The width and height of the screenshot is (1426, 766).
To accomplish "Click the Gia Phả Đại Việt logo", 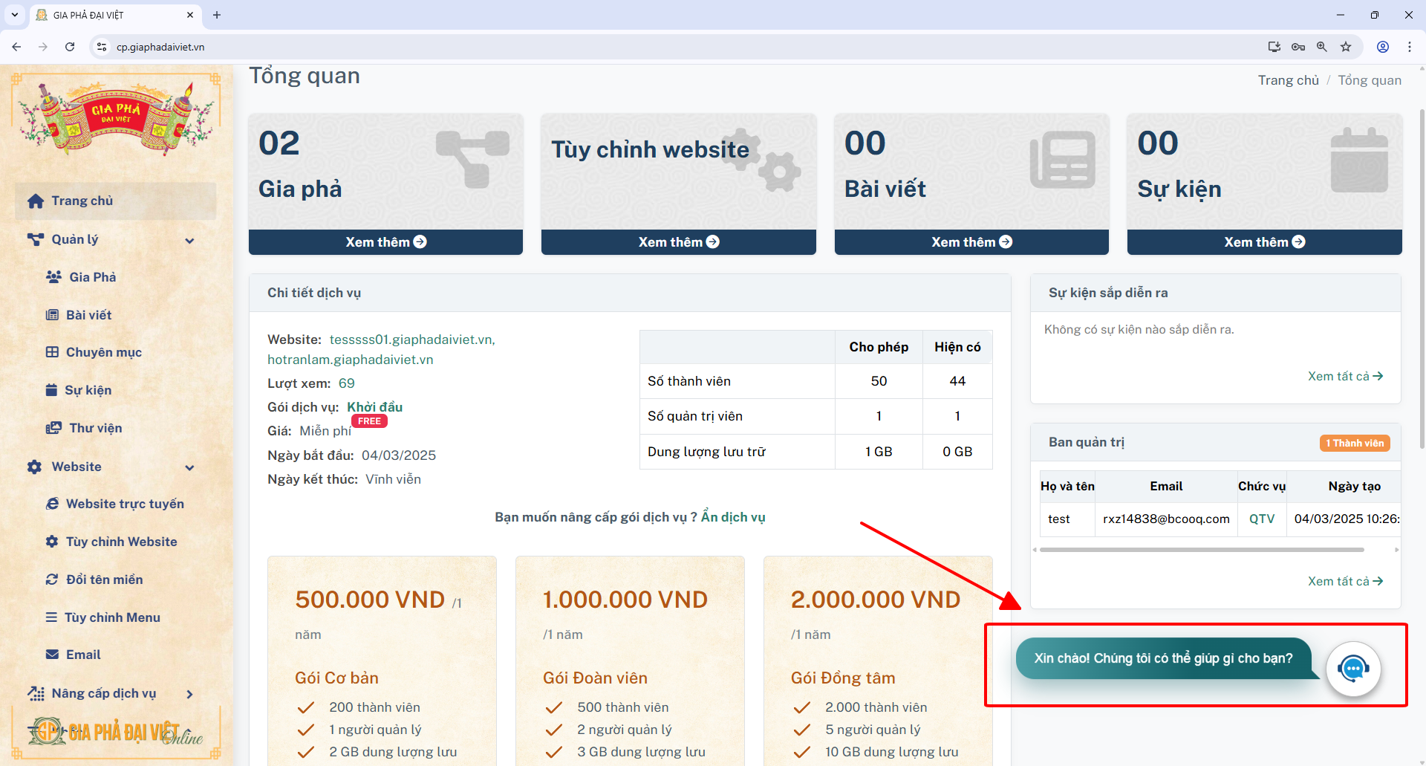I will [x=117, y=117].
